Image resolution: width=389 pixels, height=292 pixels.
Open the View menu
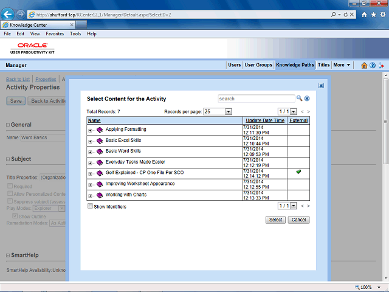pyautogui.click(x=35, y=34)
